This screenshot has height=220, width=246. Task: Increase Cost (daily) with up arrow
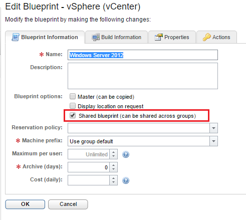pos(114,178)
